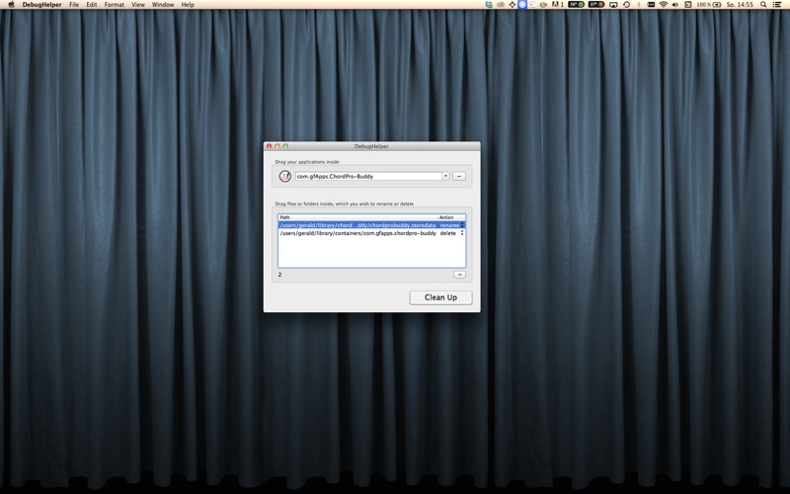The height and width of the screenshot is (494, 790).
Task: Open the Format menu
Action: point(115,5)
